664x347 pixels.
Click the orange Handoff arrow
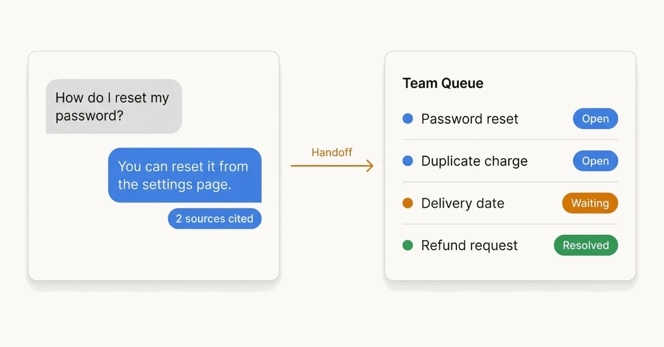[332, 165]
